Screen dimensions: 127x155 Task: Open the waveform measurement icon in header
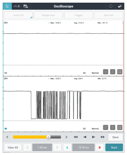pos(16,6)
